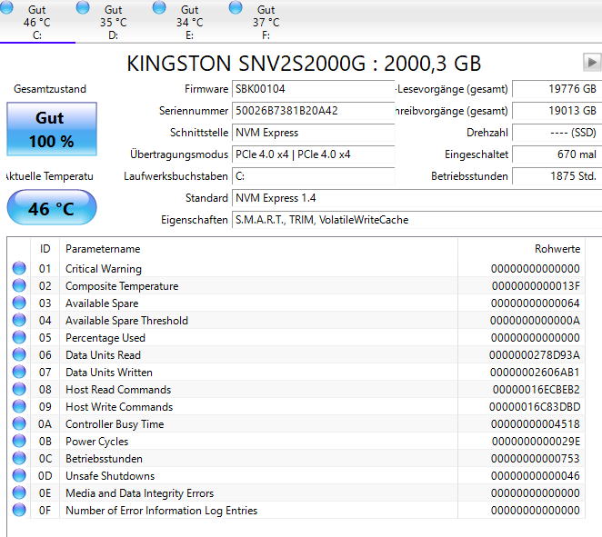Viewport: 602px width, 537px height.
Task: Select the Percentage Used parameter name
Action: 105,338
